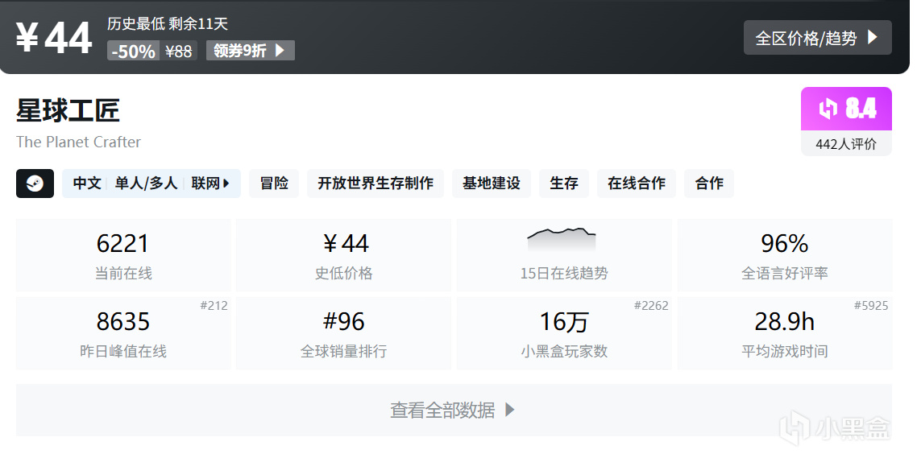Click the -50% discount badge

tap(133, 51)
